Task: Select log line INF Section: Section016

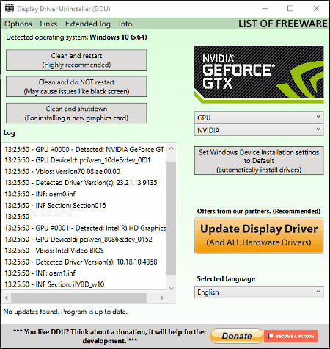Action: pos(55,205)
